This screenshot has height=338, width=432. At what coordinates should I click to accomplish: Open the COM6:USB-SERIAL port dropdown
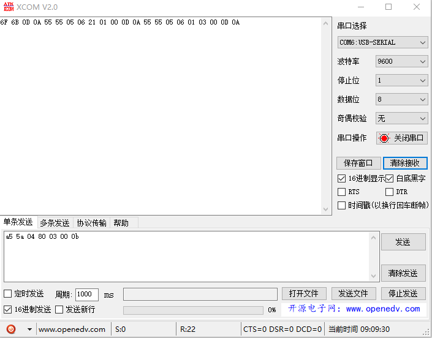pos(382,42)
